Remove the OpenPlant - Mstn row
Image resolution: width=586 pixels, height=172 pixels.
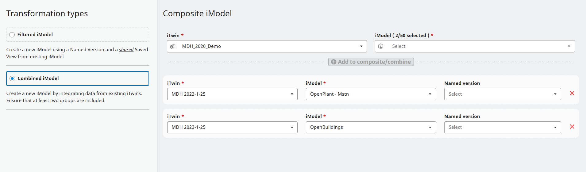(x=572, y=93)
